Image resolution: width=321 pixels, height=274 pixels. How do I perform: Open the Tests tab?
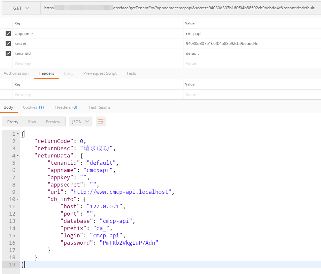click(x=131, y=73)
